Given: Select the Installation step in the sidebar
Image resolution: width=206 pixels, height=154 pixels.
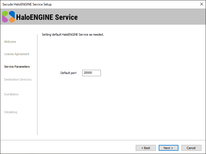Looking at the screenshot, I should [11, 94].
